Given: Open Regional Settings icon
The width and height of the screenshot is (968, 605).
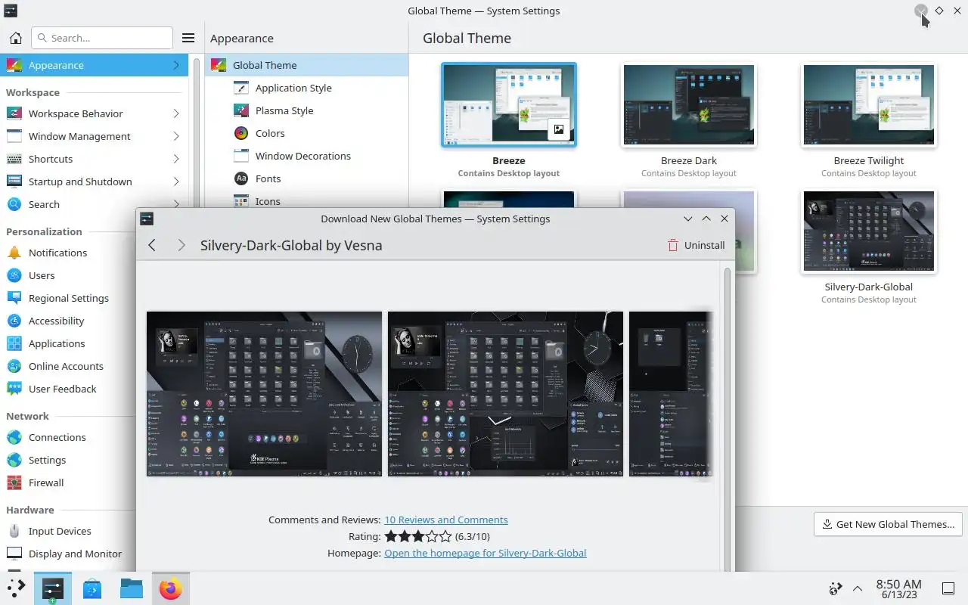Looking at the screenshot, I should tap(14, 298).
